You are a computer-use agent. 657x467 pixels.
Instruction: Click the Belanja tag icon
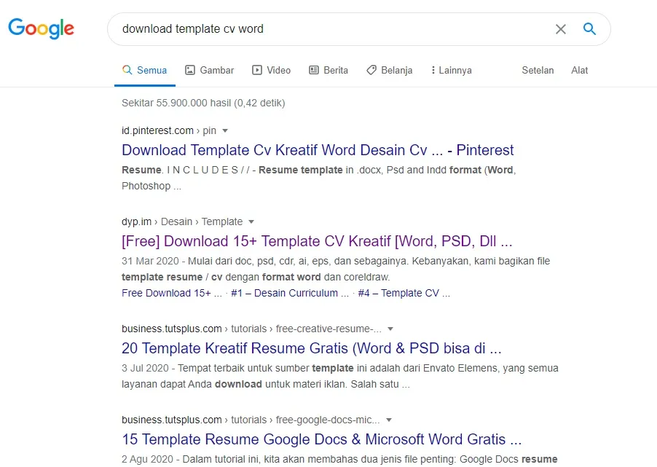pos(371,70)
